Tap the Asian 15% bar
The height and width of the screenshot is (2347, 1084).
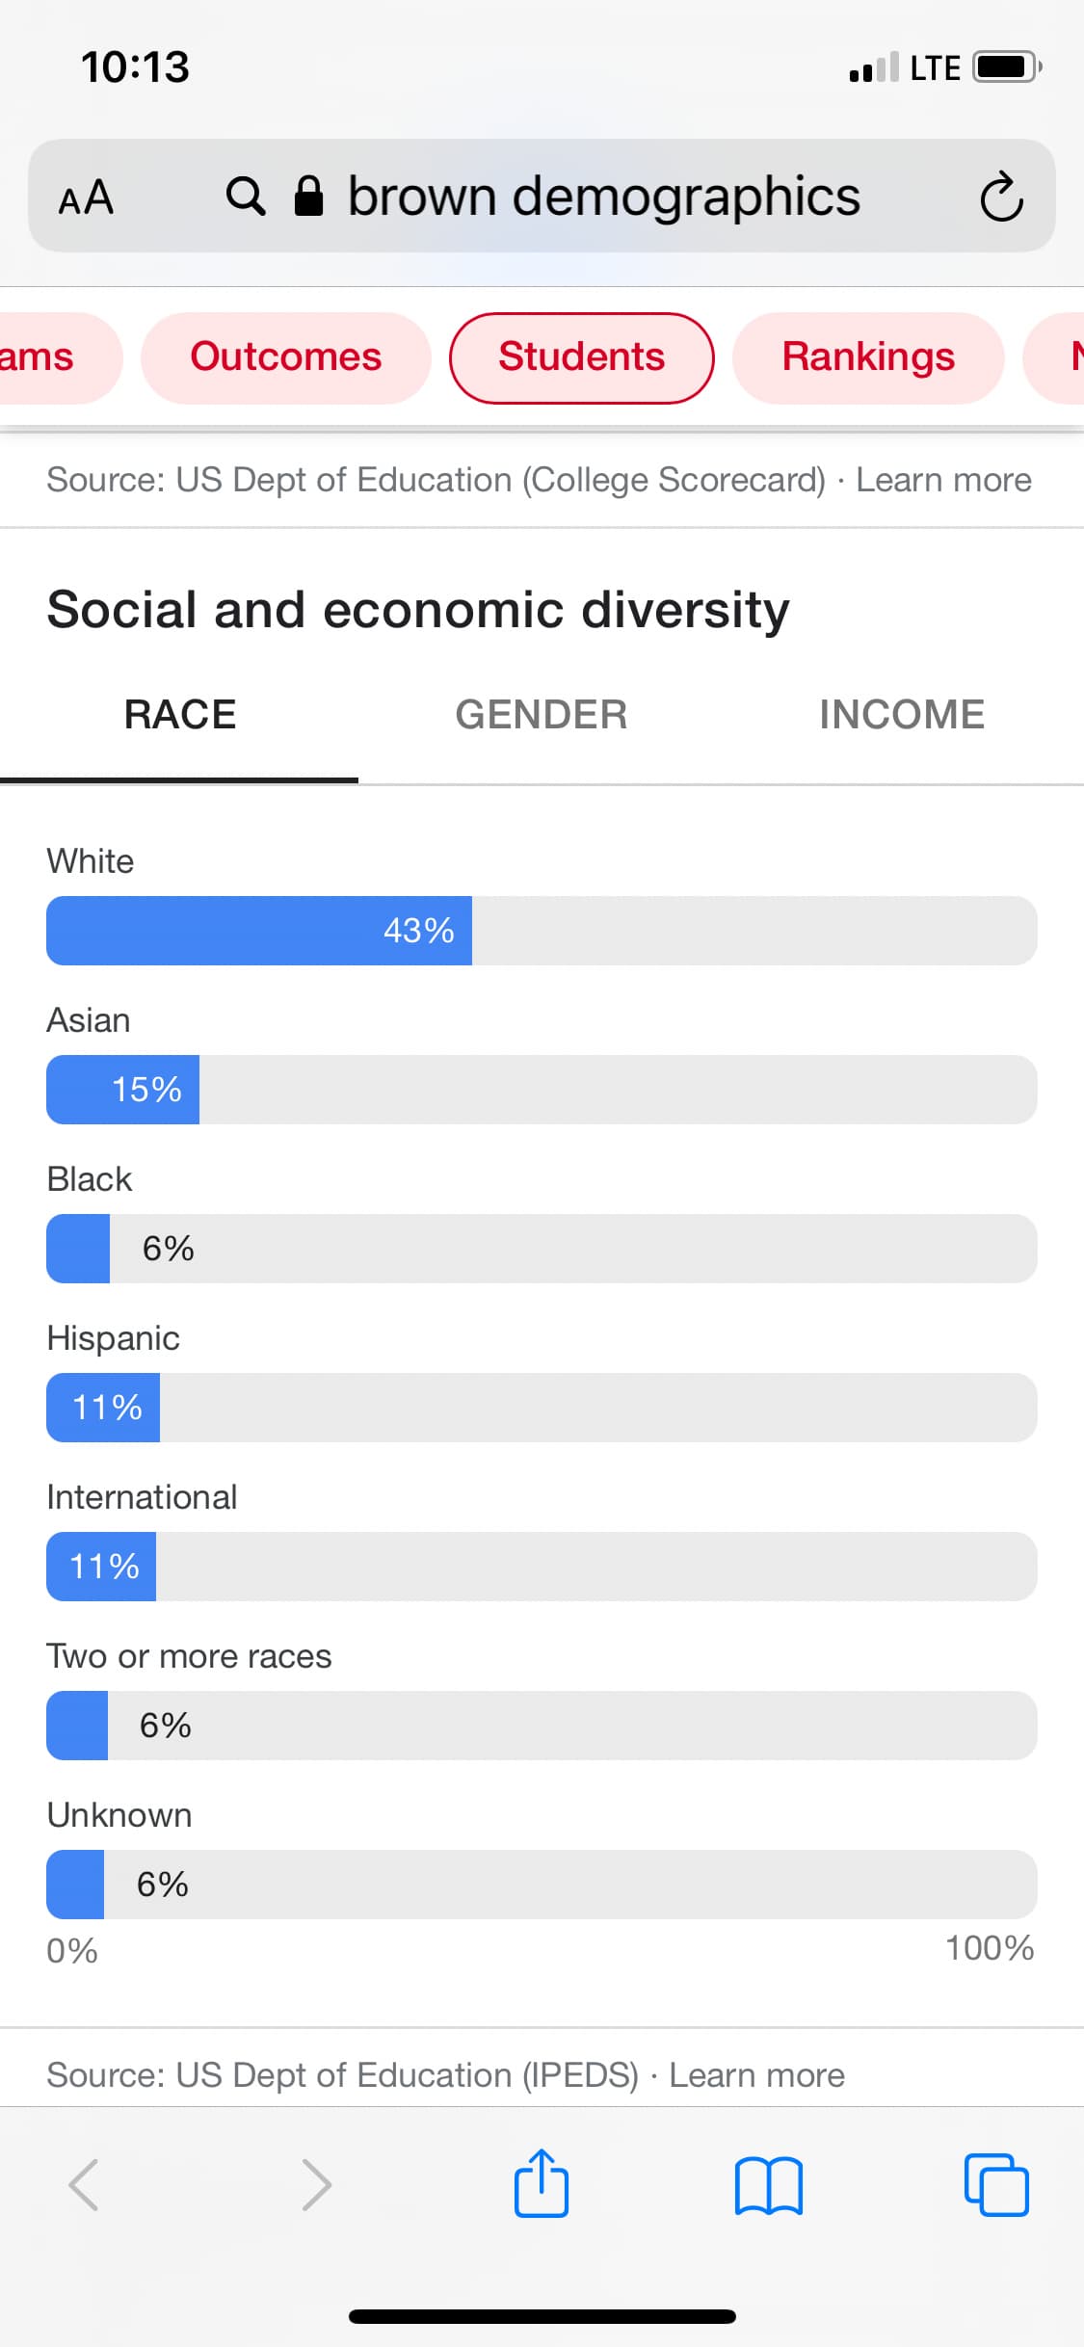[x=542, y=1090]
